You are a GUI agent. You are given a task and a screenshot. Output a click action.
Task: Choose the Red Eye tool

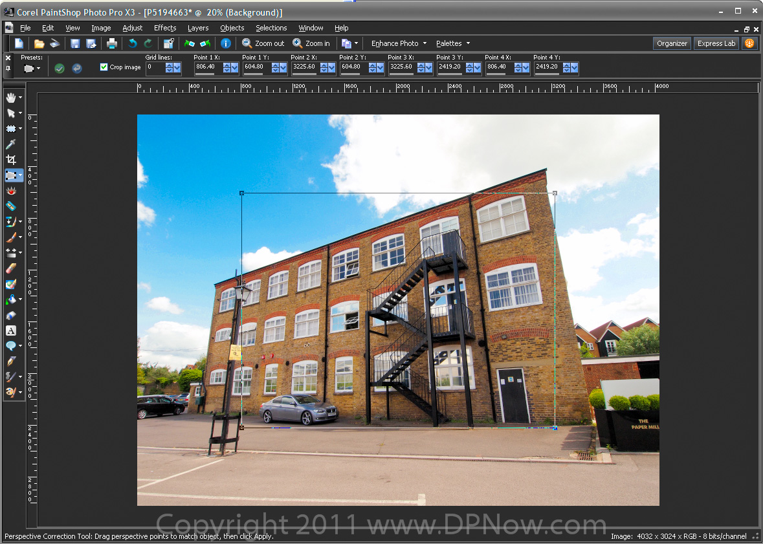[11, 191]
